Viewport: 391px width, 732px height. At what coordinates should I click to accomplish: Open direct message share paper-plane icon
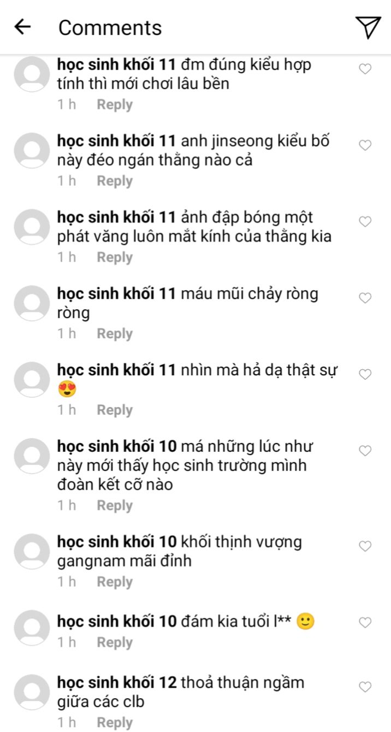tap(368, 27)
